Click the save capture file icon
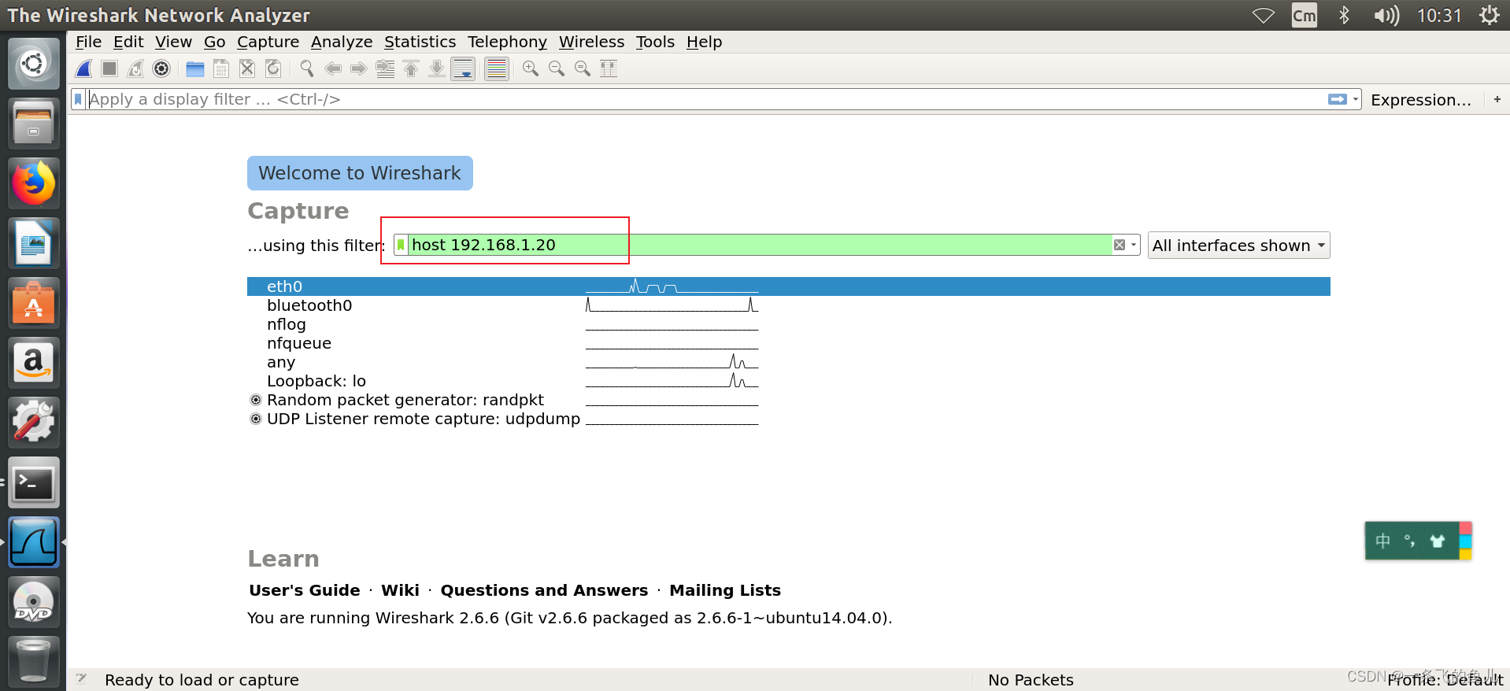 click(221, 69)
